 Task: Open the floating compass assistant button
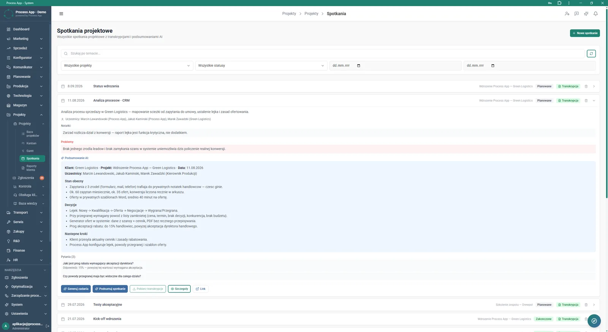[x=594, y=321]
